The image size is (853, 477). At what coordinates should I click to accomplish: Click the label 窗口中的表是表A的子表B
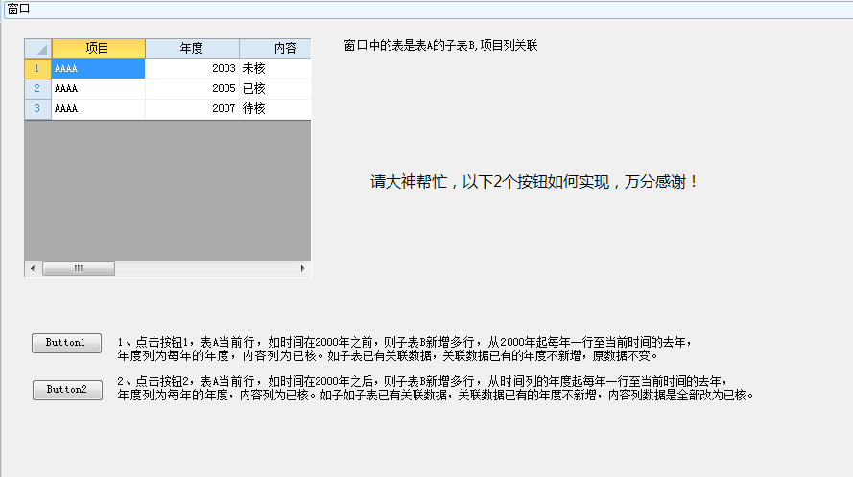coord(440,46)
